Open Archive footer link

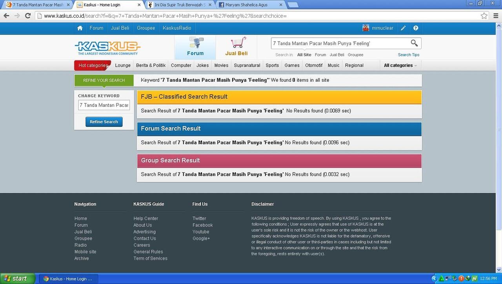click(x=82, y=258)
